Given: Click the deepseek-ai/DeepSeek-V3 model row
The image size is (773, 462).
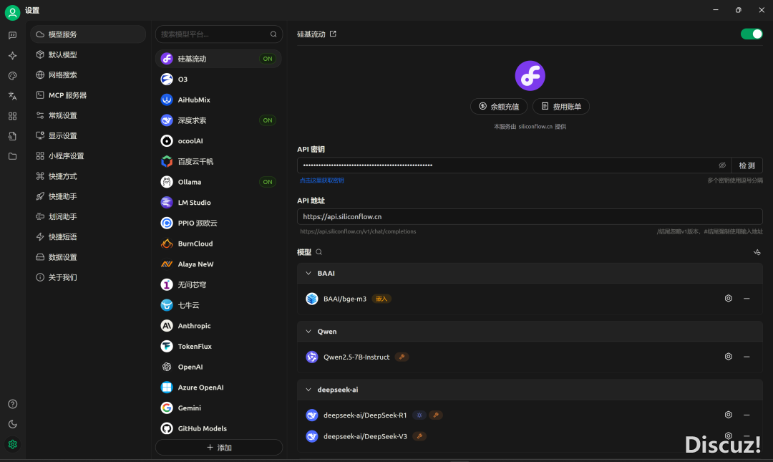Looking at the screenshot, I should tap(530, 435).
